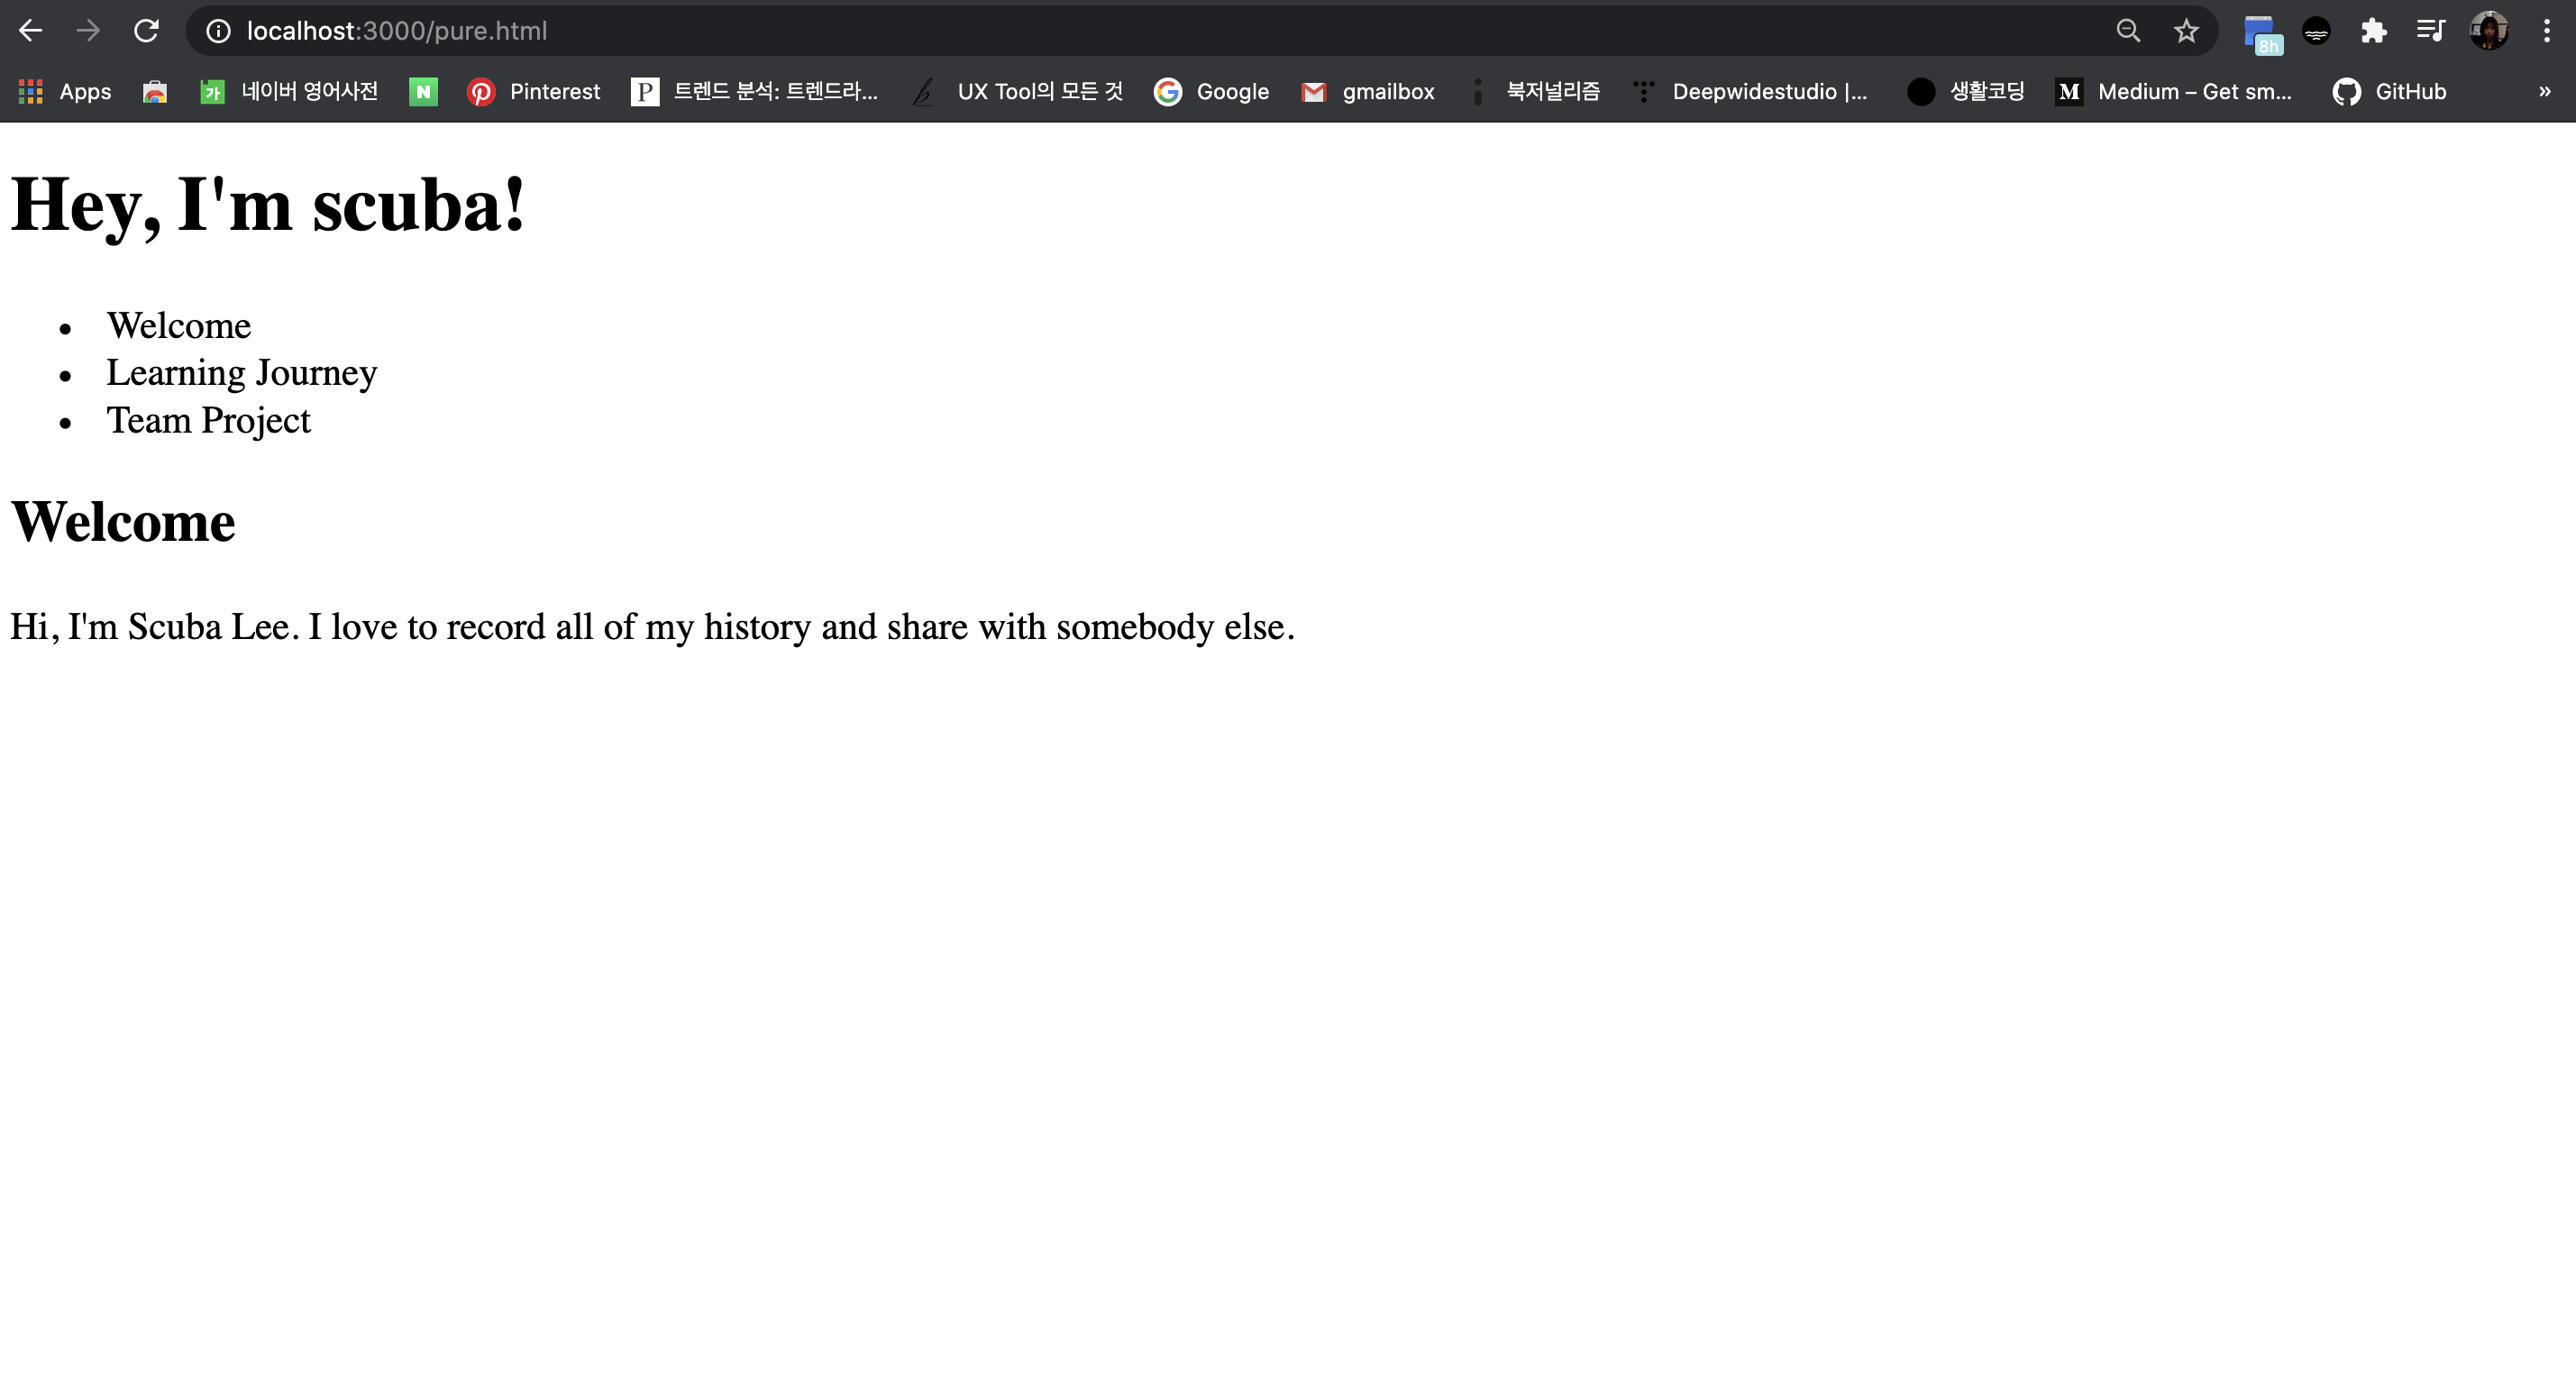Click the Team Project list item
This screenshot has width=2576, height=1379.
tap(208, 420)
